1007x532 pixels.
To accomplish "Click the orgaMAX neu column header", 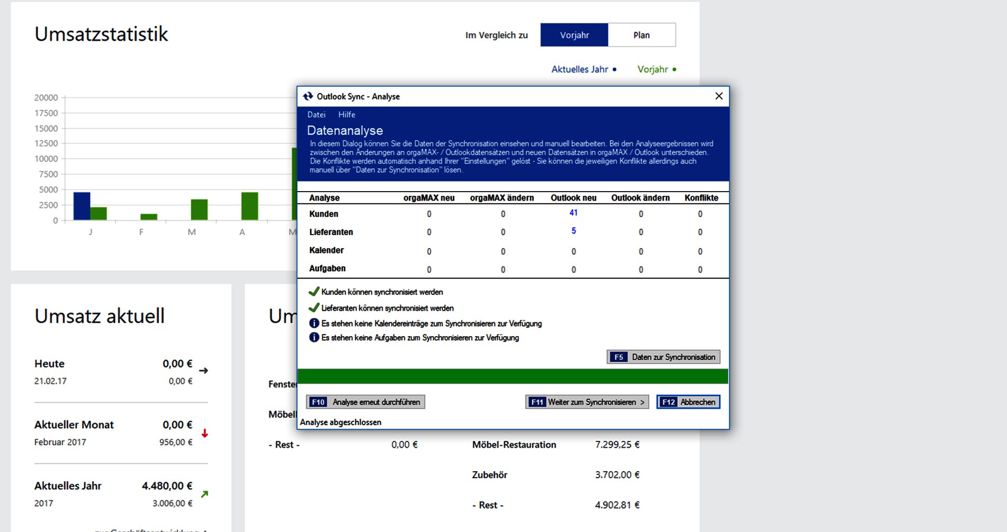I will pyautogui.click(x=429, y=197).
